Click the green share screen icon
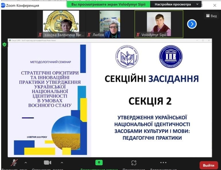221x170 pixels. [99, 163]
